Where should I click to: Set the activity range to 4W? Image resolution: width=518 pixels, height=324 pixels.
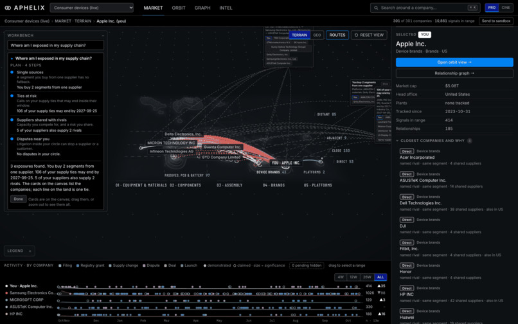[x=341, y=277]
